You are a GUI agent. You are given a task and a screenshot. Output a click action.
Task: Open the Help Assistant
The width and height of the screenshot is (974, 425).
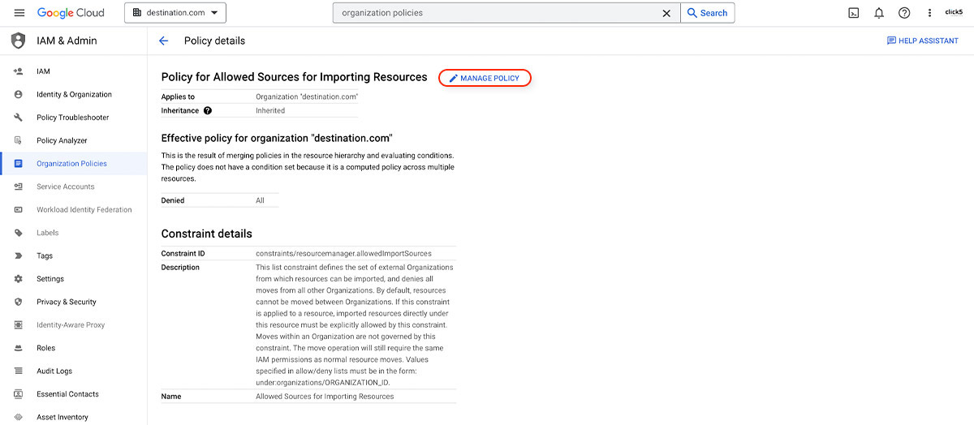(x=923, y=41)
